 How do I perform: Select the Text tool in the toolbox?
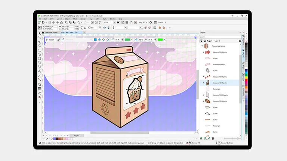tap(40, 71)
